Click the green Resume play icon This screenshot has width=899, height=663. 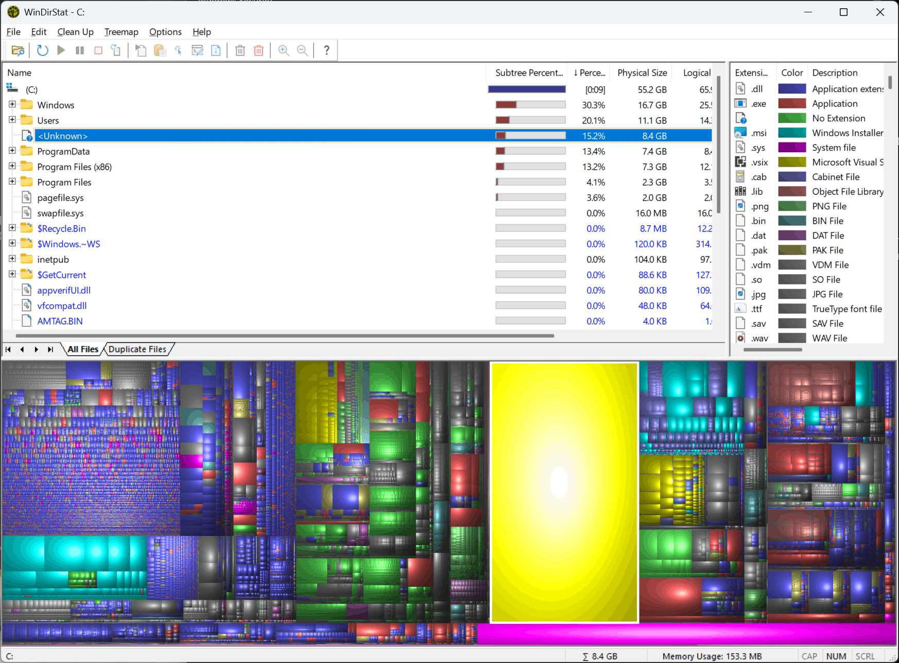(x=61, y=50)
